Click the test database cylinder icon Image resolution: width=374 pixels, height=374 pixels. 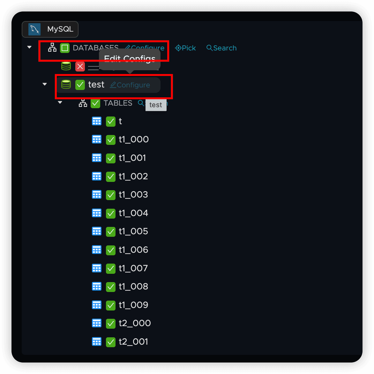coord(66,85)
